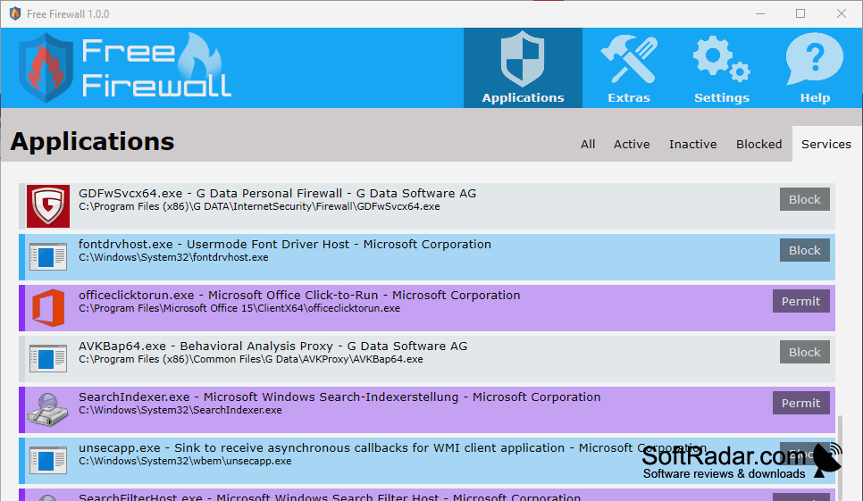Screen dimensions: 863x501
Task: Open Extras hammer and wrench icon
Action: click(629, 68)
